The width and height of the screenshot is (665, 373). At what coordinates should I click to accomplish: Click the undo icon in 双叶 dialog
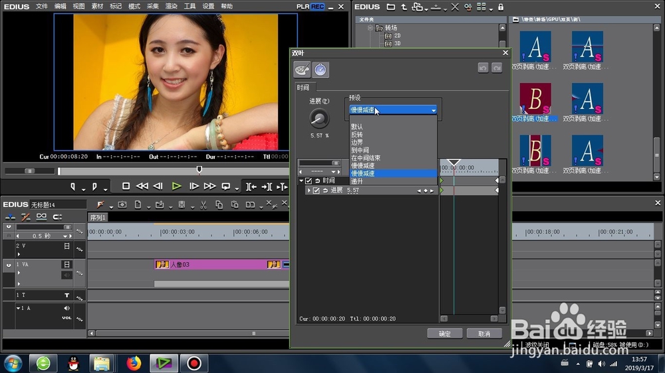pos(483,68)
